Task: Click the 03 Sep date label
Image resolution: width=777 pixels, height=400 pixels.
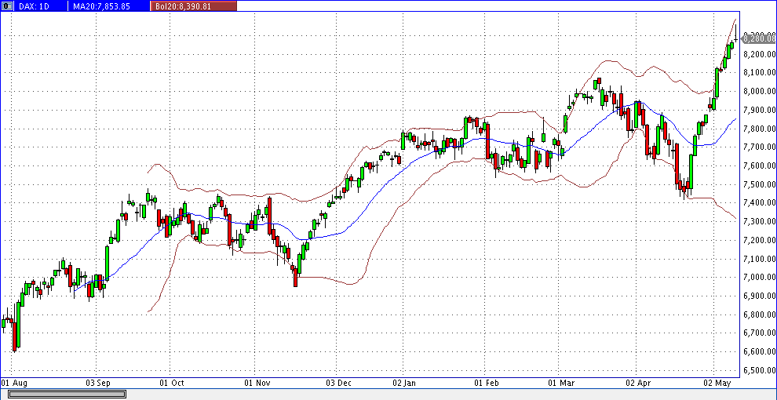Action: (97, 383)
